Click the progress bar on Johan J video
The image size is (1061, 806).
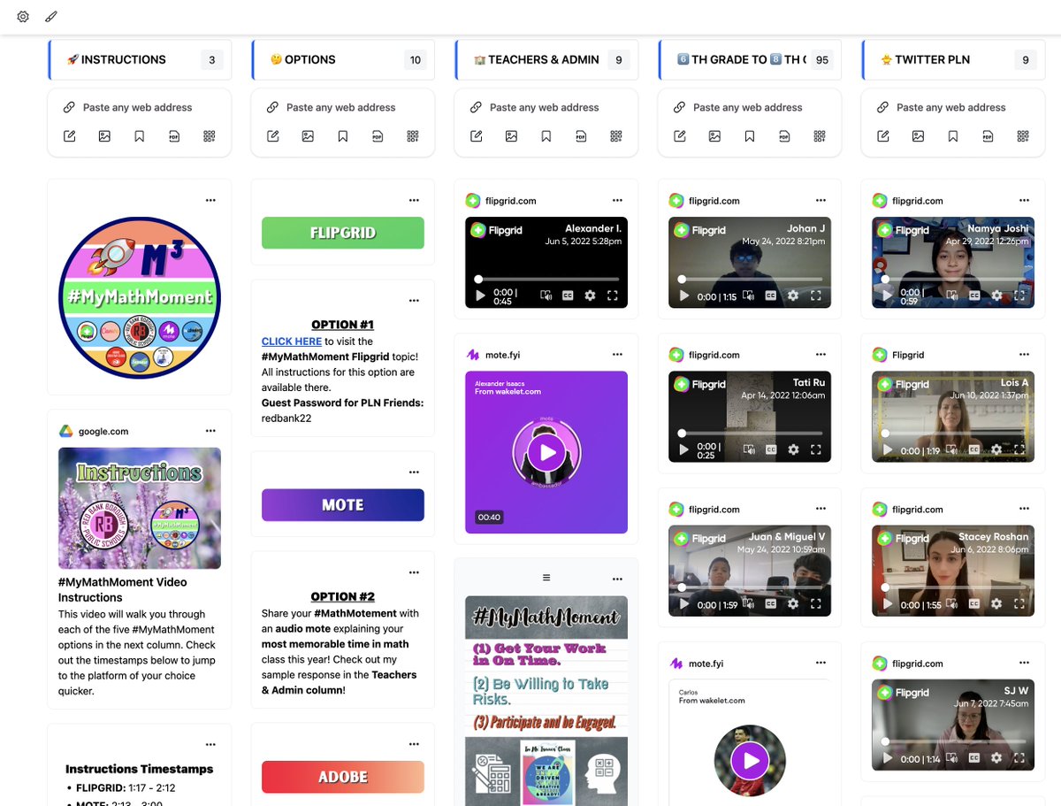pos(750,279)
